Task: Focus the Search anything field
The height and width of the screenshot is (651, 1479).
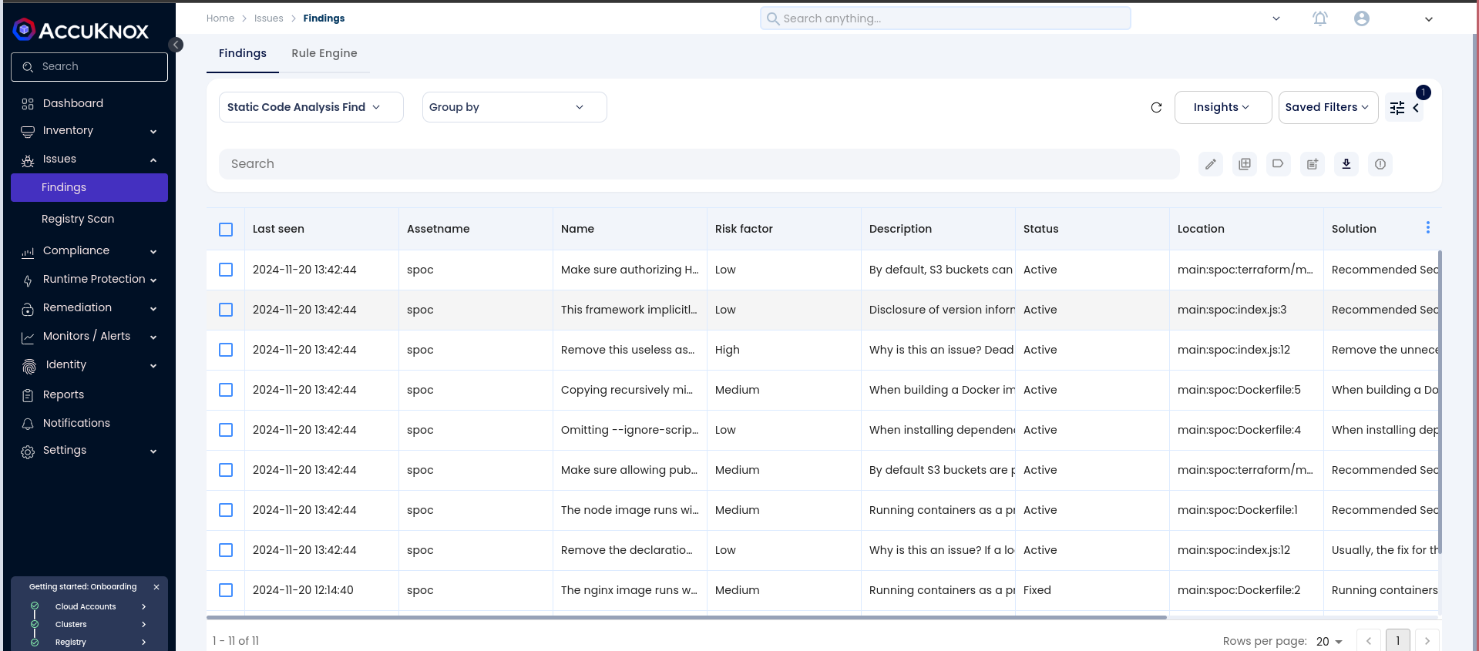Action: (x=946, y=18)
